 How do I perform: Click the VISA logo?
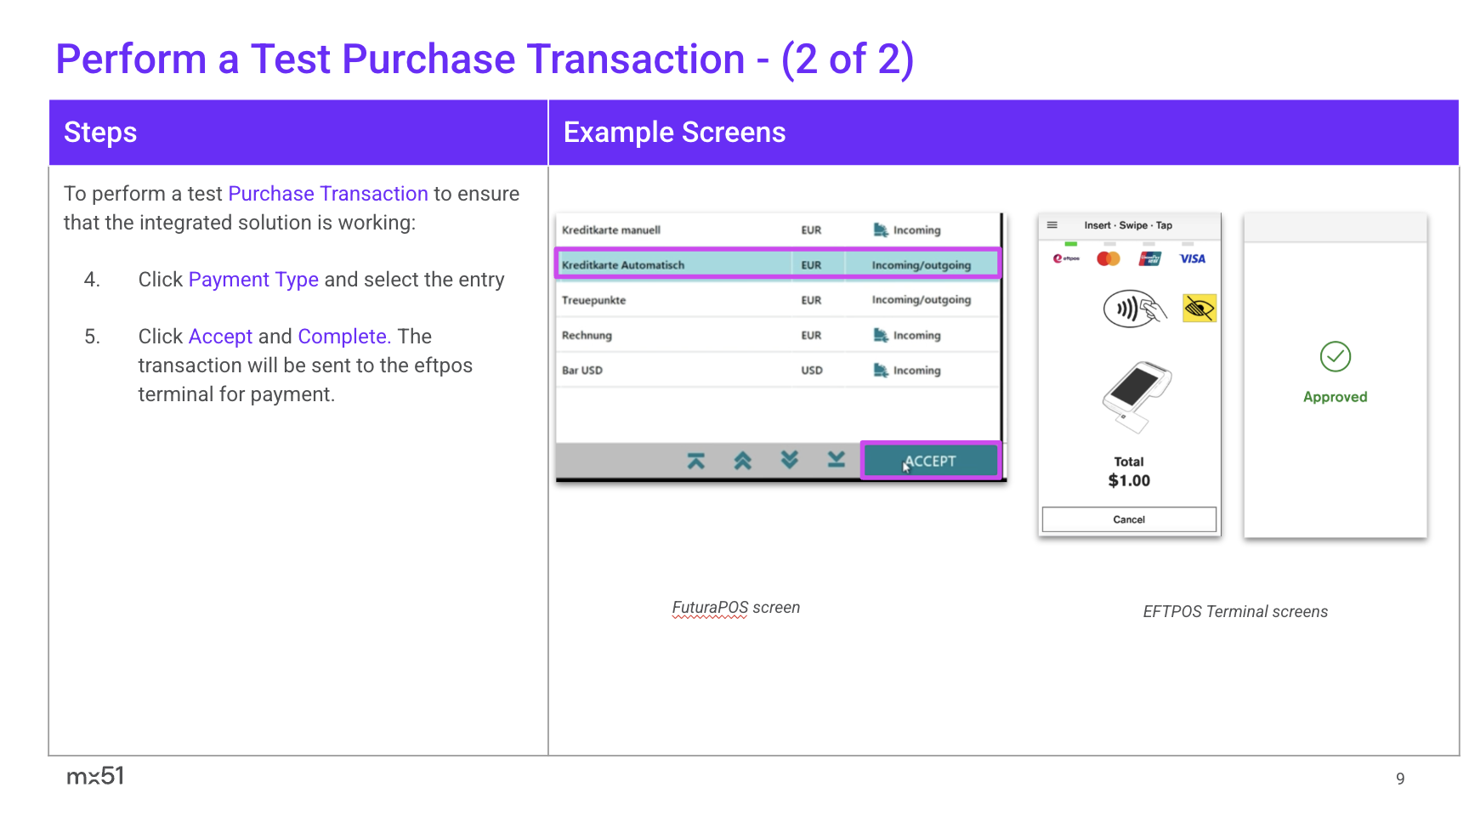pyautogui.click(x=1192, y=258)
